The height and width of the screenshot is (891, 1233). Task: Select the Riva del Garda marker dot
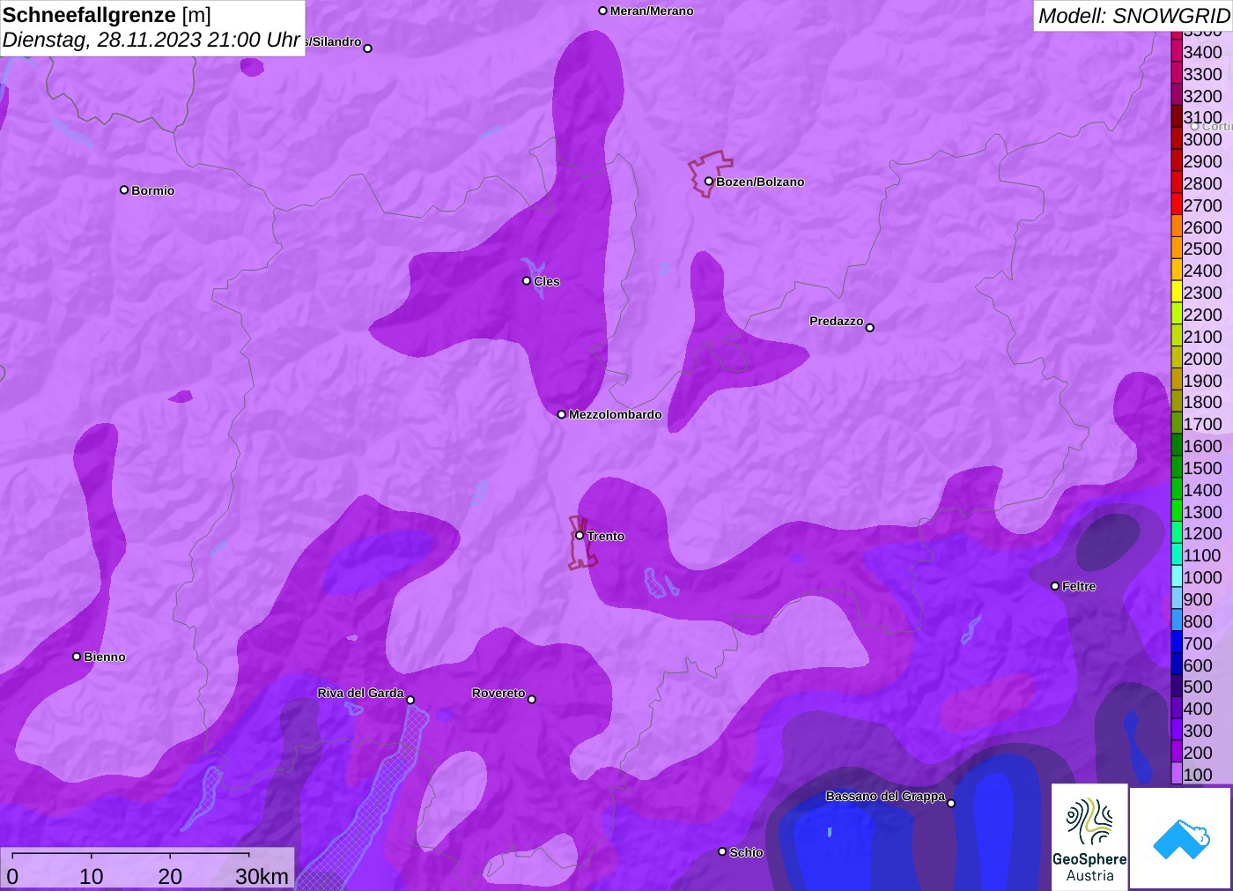point(410,700)
